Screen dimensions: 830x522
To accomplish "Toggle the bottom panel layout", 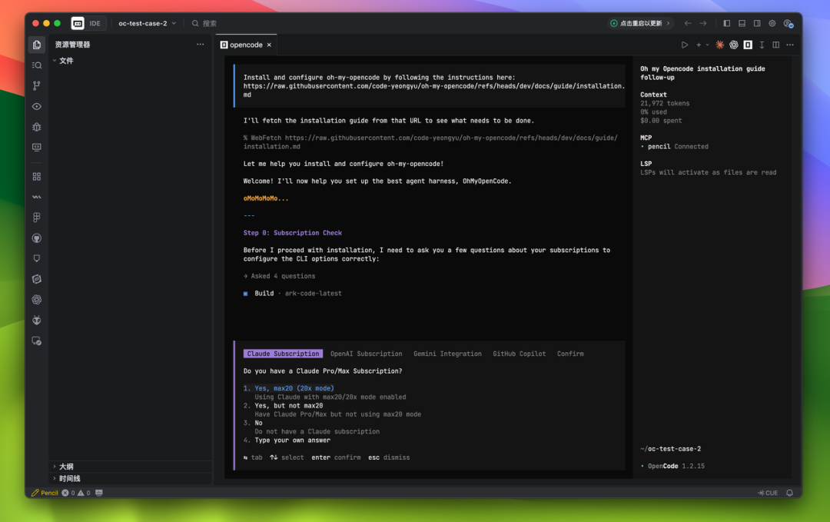I will [x=742, y=23].
